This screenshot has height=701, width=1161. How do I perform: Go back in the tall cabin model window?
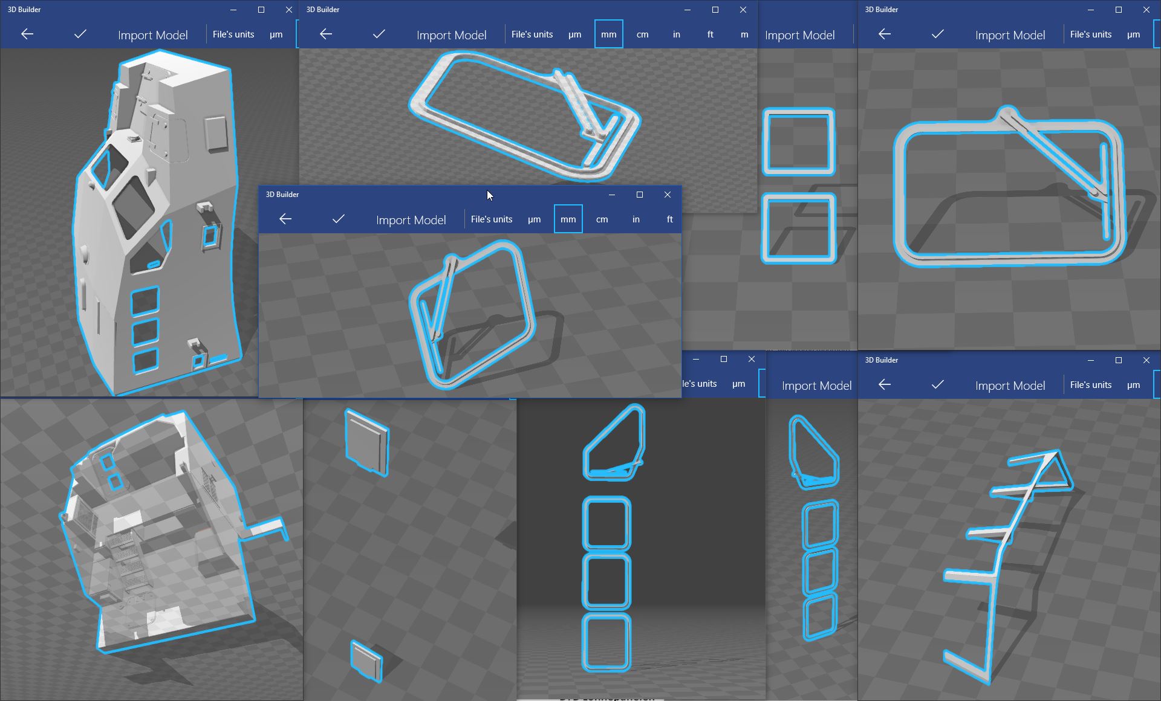click(x=27, y=34)
